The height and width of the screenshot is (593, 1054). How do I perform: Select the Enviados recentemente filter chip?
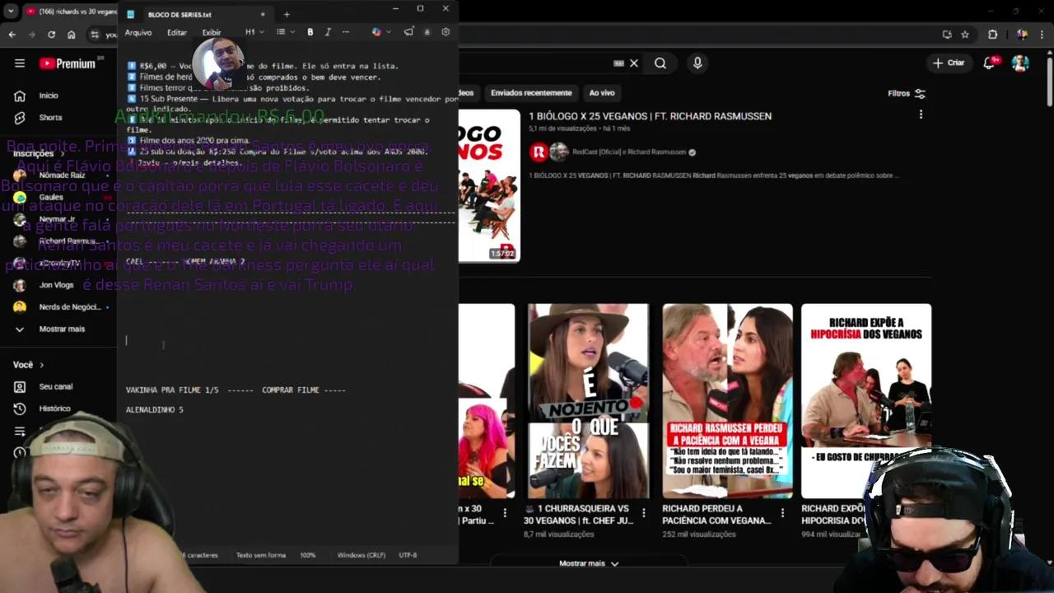pyautogui.click(x=531, y=93)
